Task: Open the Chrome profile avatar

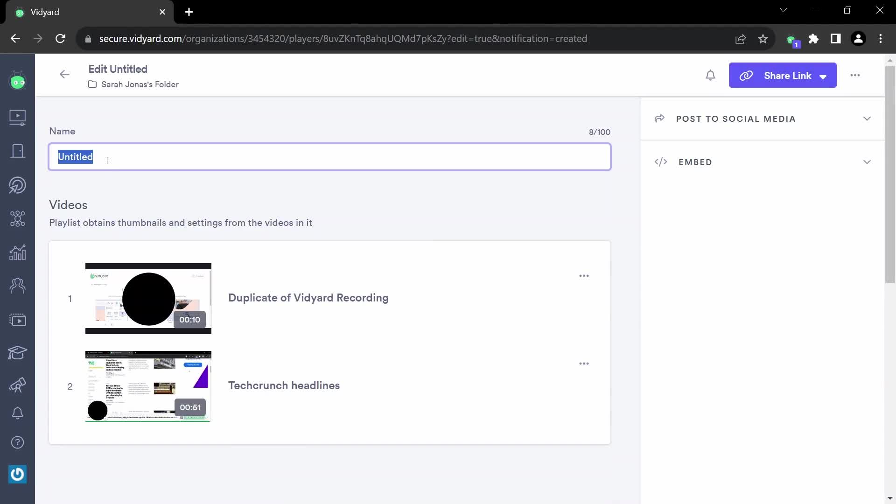Action: 858,39
